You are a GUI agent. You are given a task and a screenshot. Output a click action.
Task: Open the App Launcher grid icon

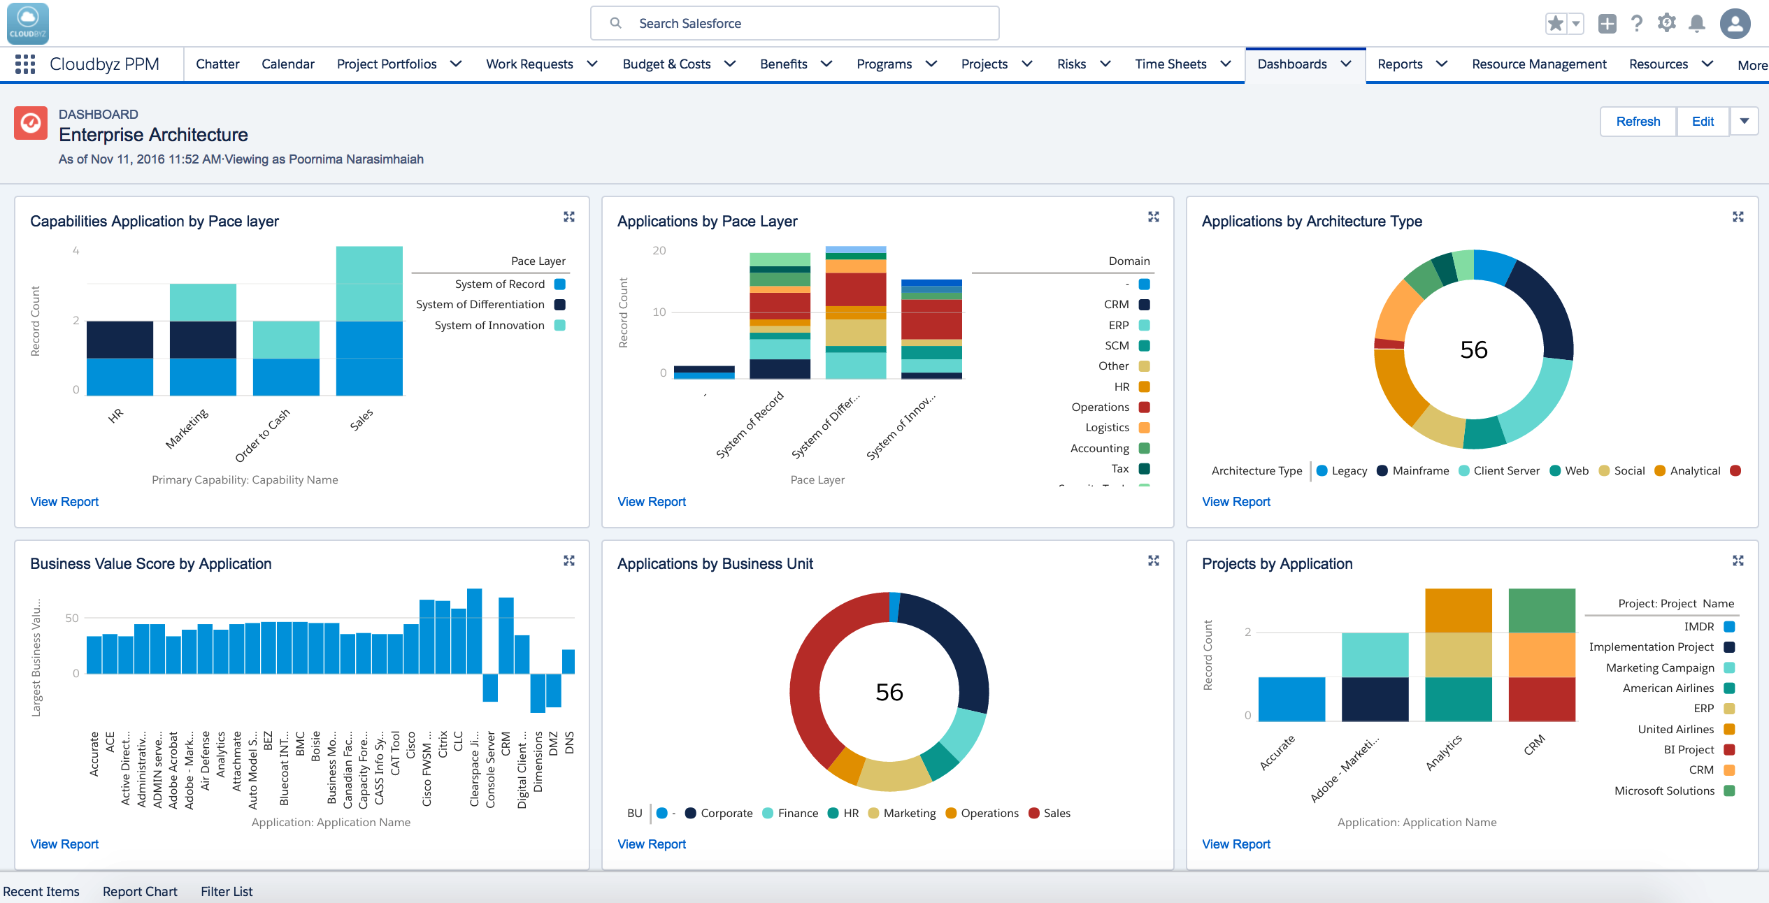(25, 64)
